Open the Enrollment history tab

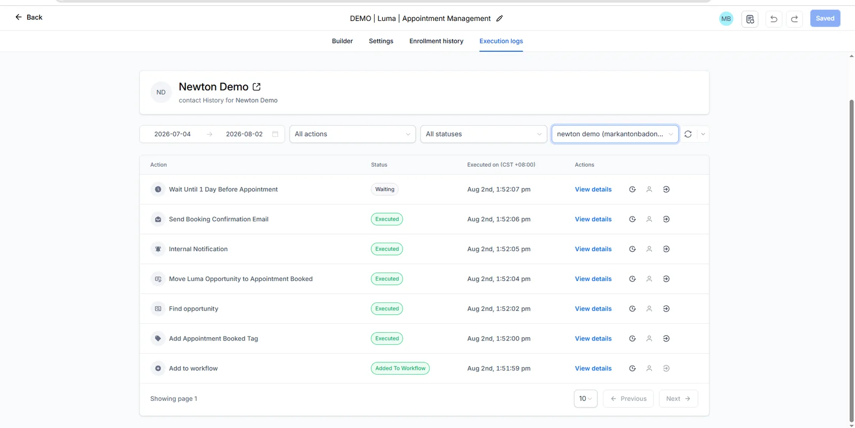point(436,41)
